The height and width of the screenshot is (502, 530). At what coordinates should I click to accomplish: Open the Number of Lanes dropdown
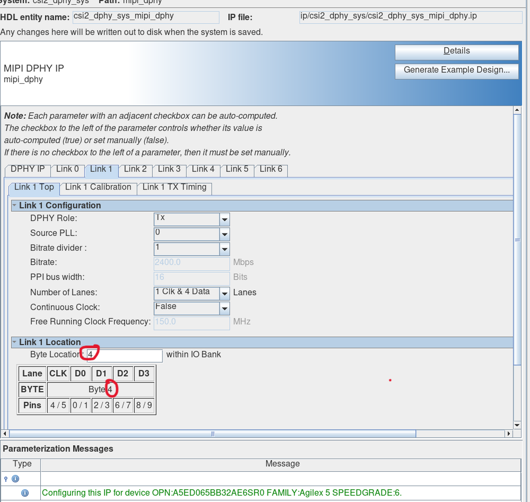224,293
